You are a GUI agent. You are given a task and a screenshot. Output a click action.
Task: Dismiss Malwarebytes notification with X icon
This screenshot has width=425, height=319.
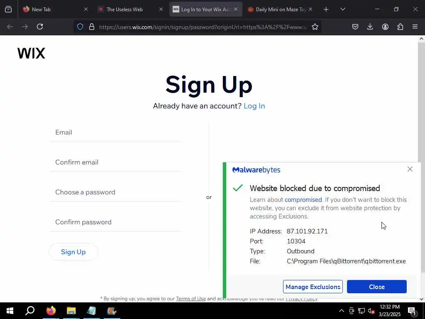click(410, 169)
